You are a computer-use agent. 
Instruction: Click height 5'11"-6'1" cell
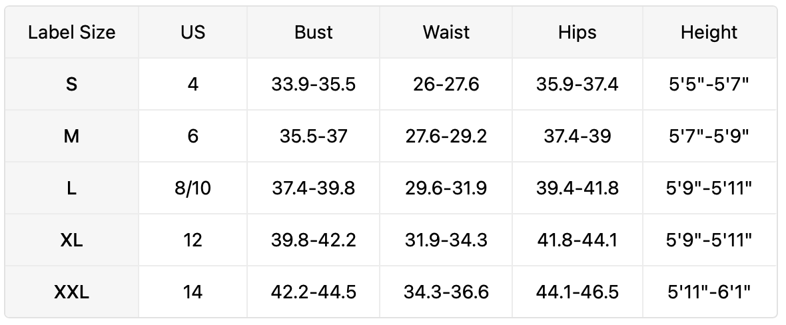click(x=709, y=292)
